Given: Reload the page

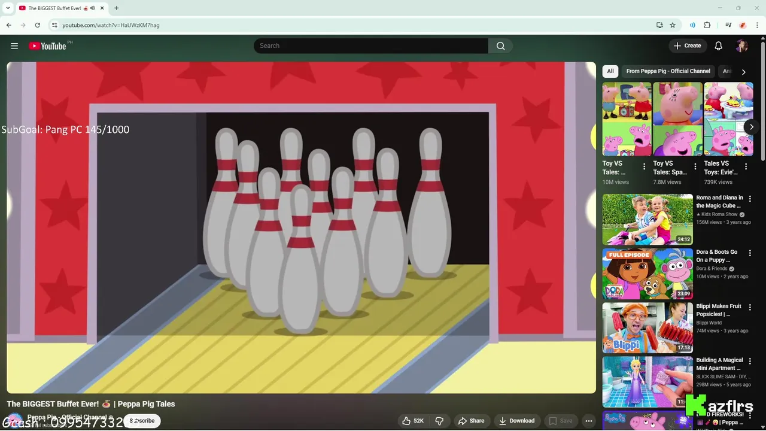Looking at the screenshot, I should [x=37, y=25].
